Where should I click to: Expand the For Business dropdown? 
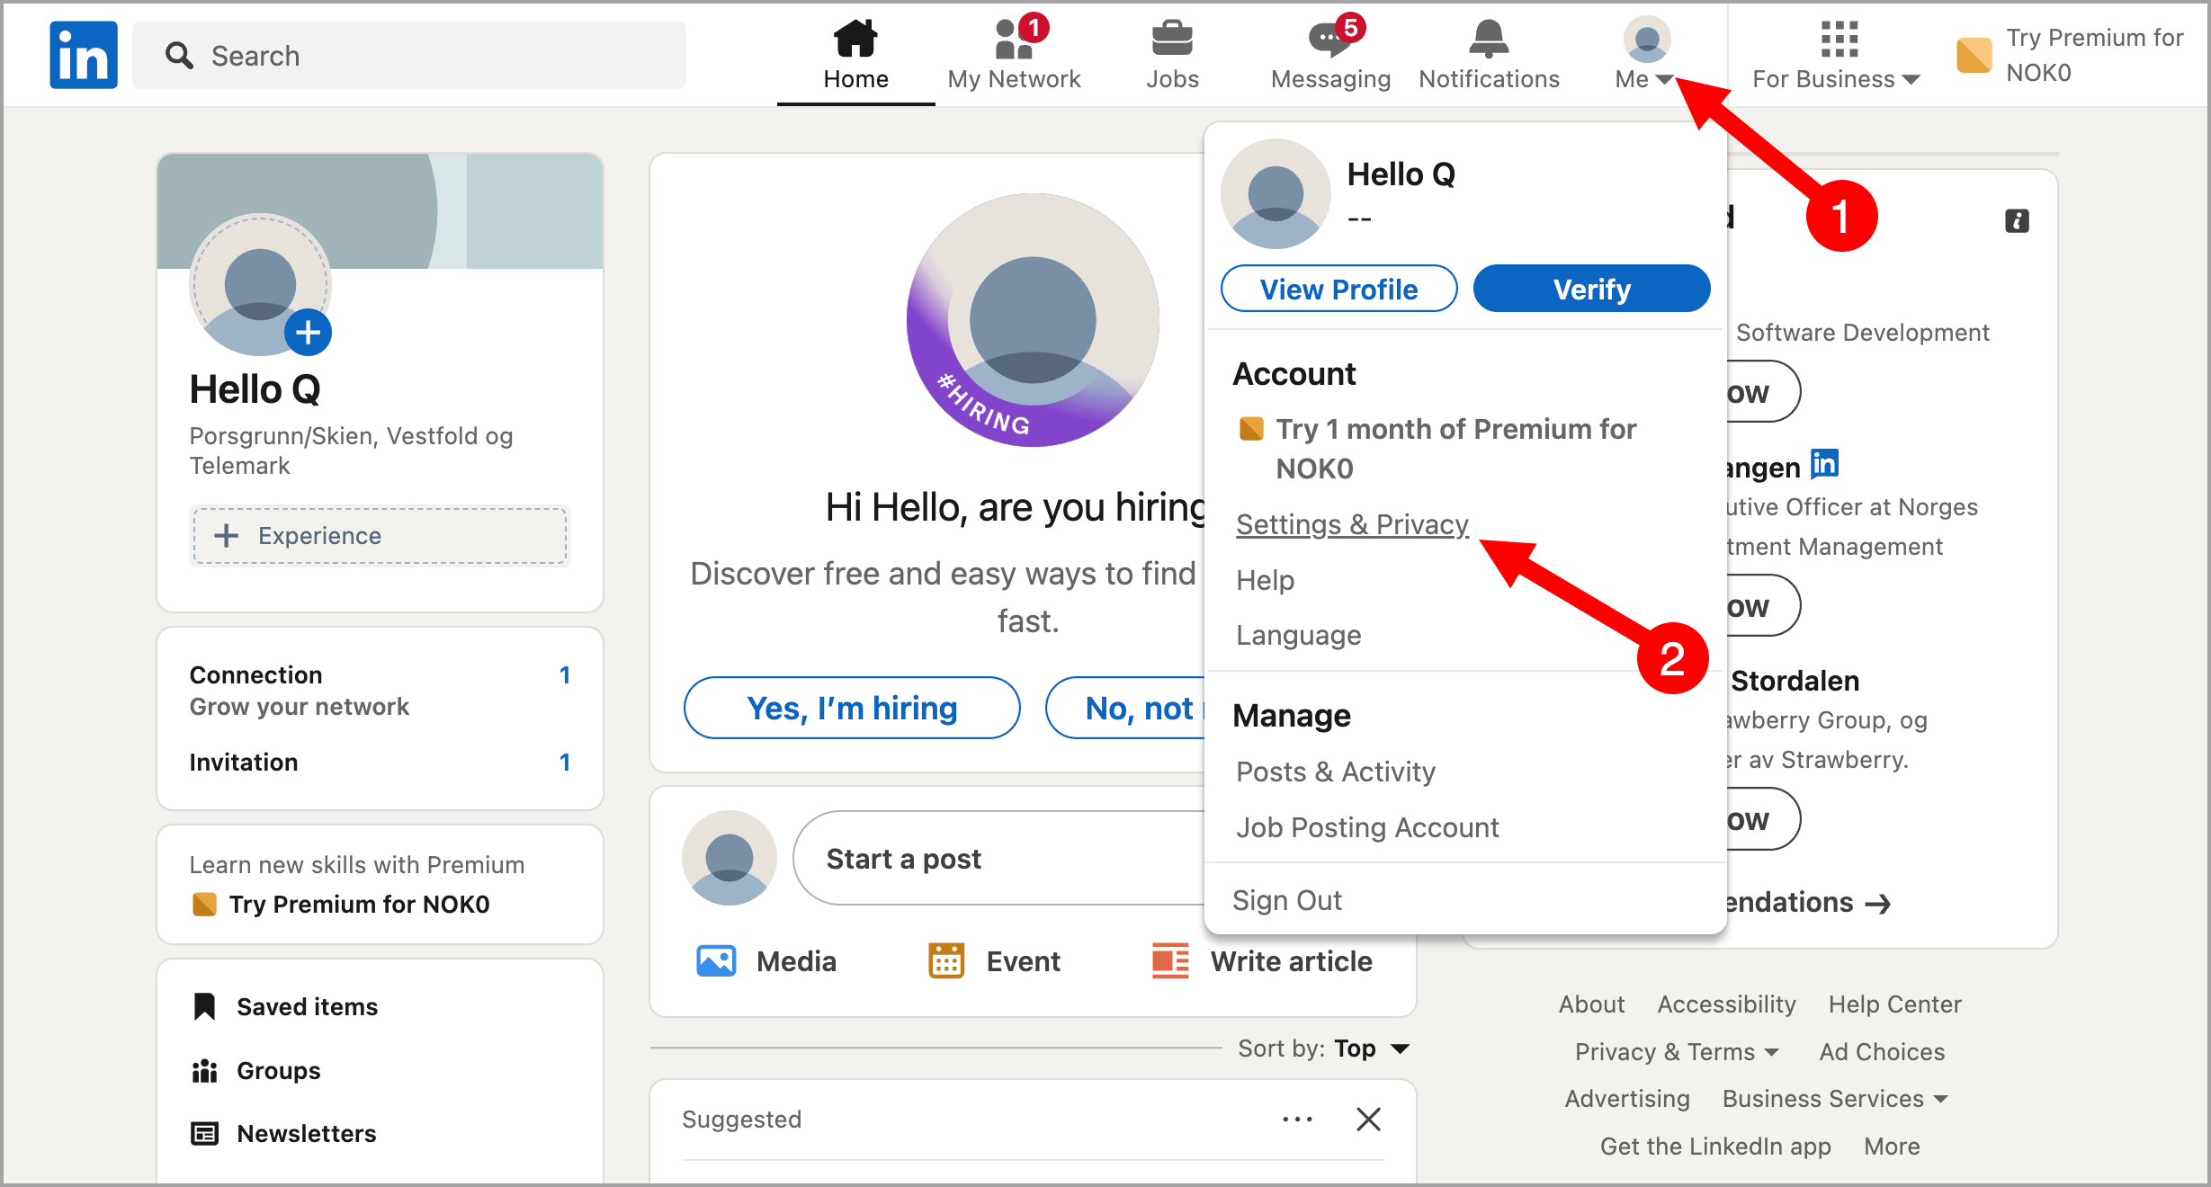click(1836, 79)
